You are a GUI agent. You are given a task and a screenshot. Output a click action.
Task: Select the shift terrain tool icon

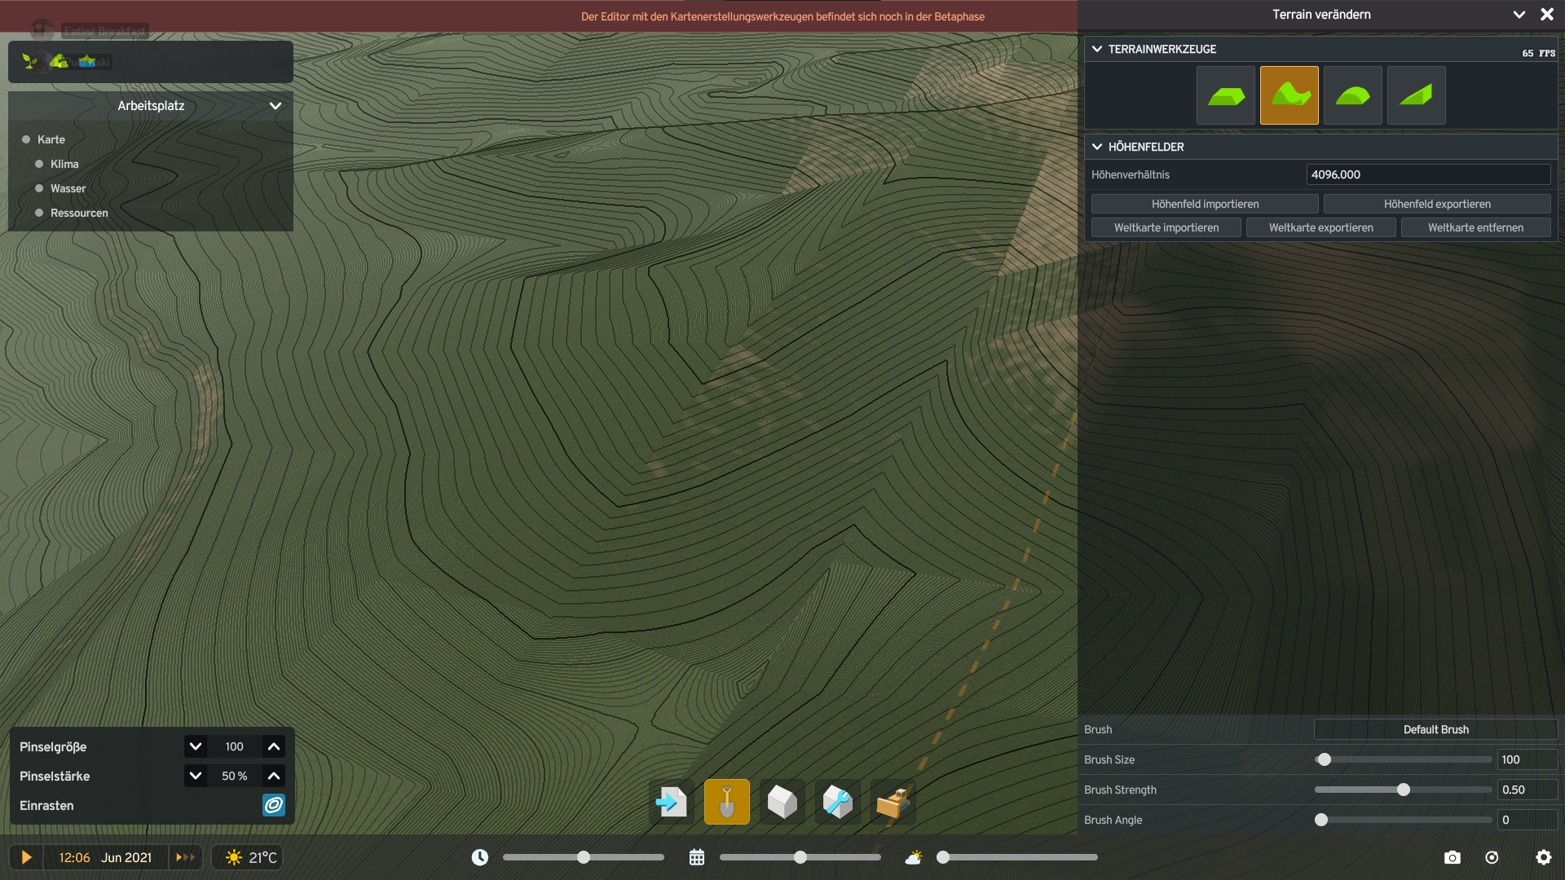(x=1225, y=95)
